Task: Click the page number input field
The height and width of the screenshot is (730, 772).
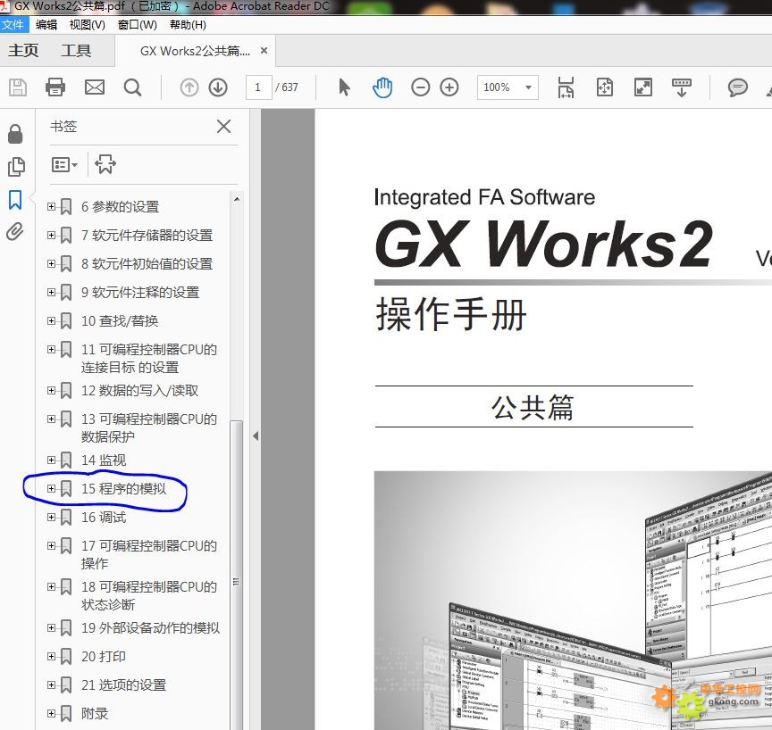Action: coord(258,87)
